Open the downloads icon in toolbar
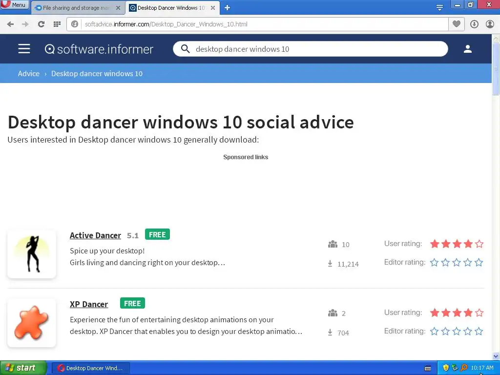 click(x=474, y=24)
